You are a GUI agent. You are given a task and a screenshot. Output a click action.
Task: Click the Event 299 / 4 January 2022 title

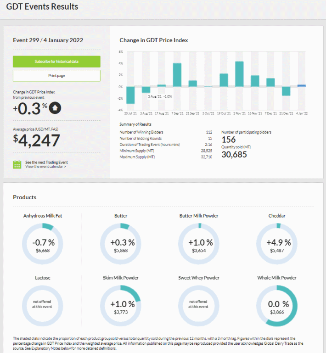pyautogui.click(x=48, y=40)
